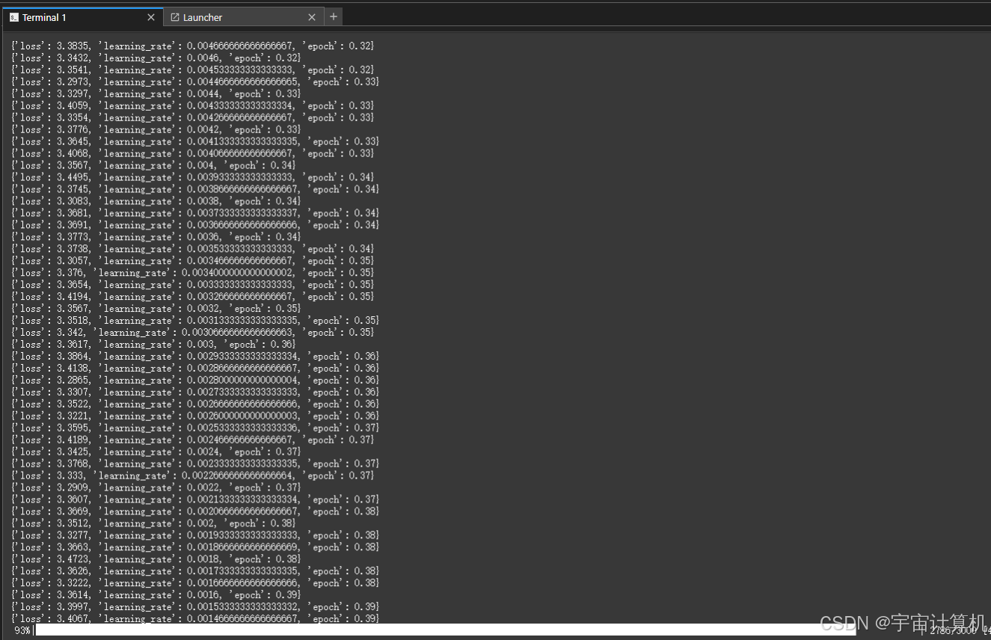Select log line with loss 3.3522
Viewport: 991px width, 640px height.
pyautogui.click(x=196, y=404)
